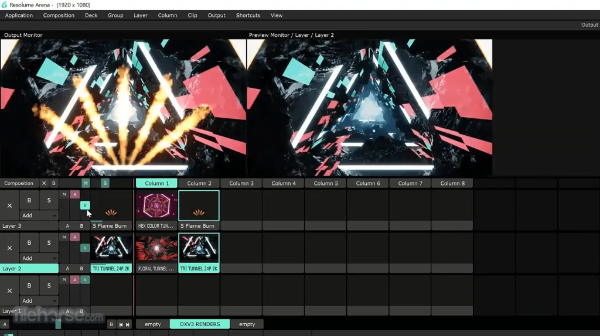Viewport: 600px width, 336px height.
Task: Open the Add blend mode dropdown on Layer 2
Action: point(39,258)
